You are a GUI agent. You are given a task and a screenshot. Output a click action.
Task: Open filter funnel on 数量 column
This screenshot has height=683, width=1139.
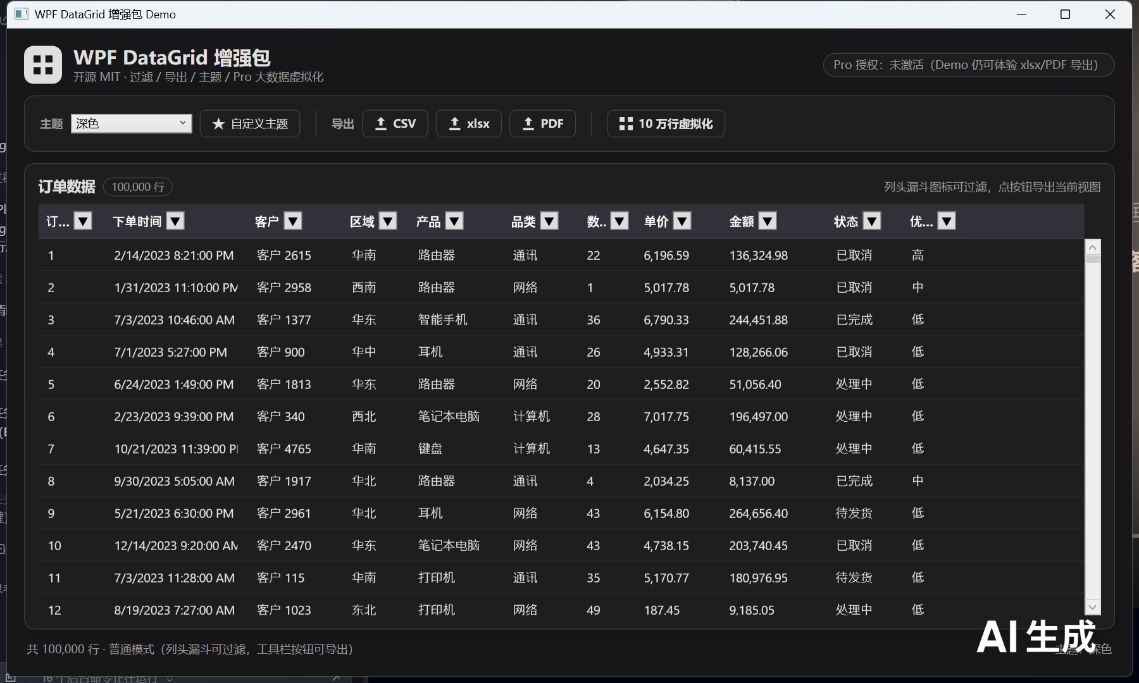pyautogui.click(x=619, y=221)
